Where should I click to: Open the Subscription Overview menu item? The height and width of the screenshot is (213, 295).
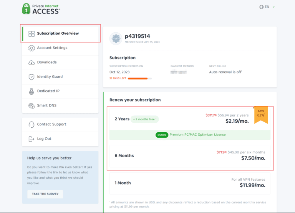[58, 33]
